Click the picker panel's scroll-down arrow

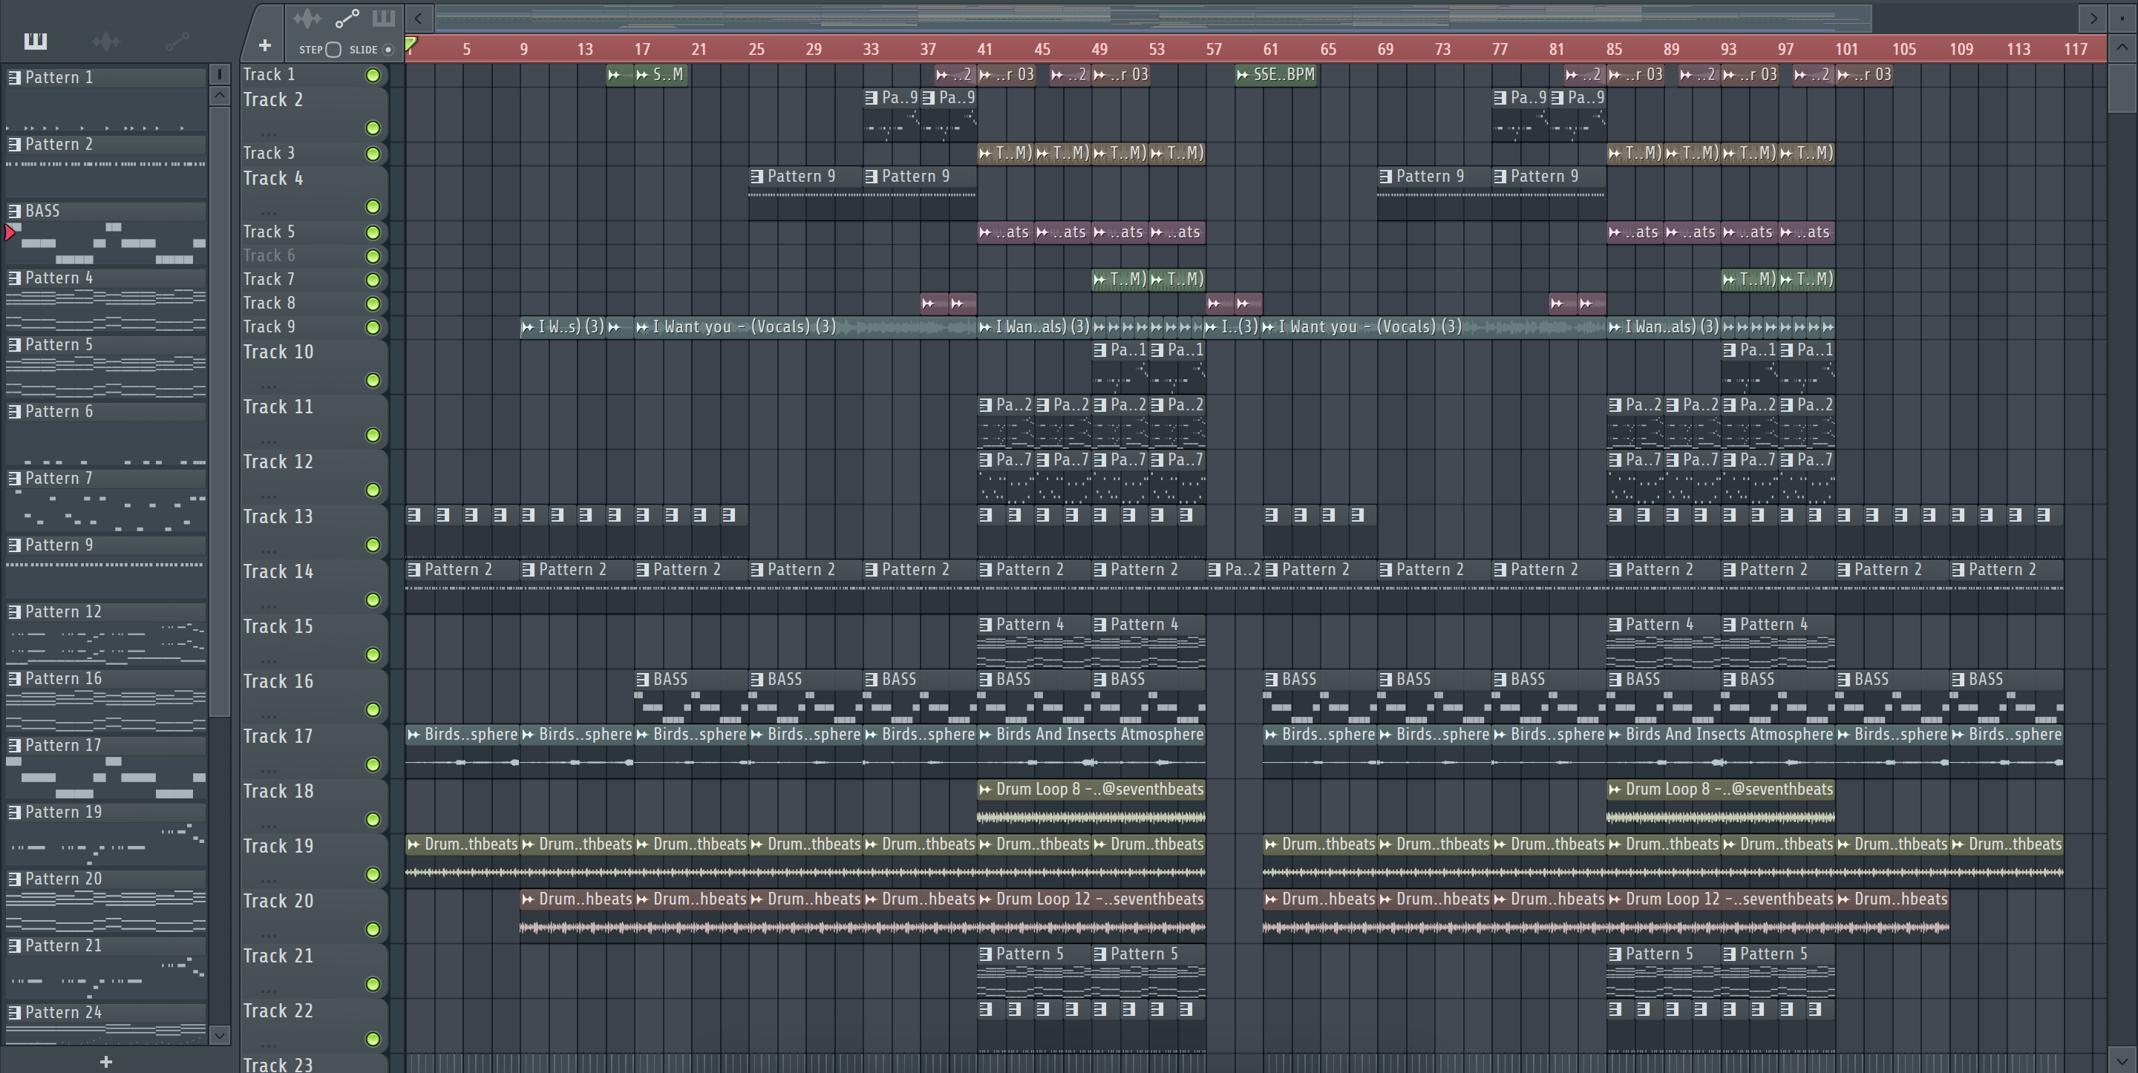click(x=219, y=1035)
